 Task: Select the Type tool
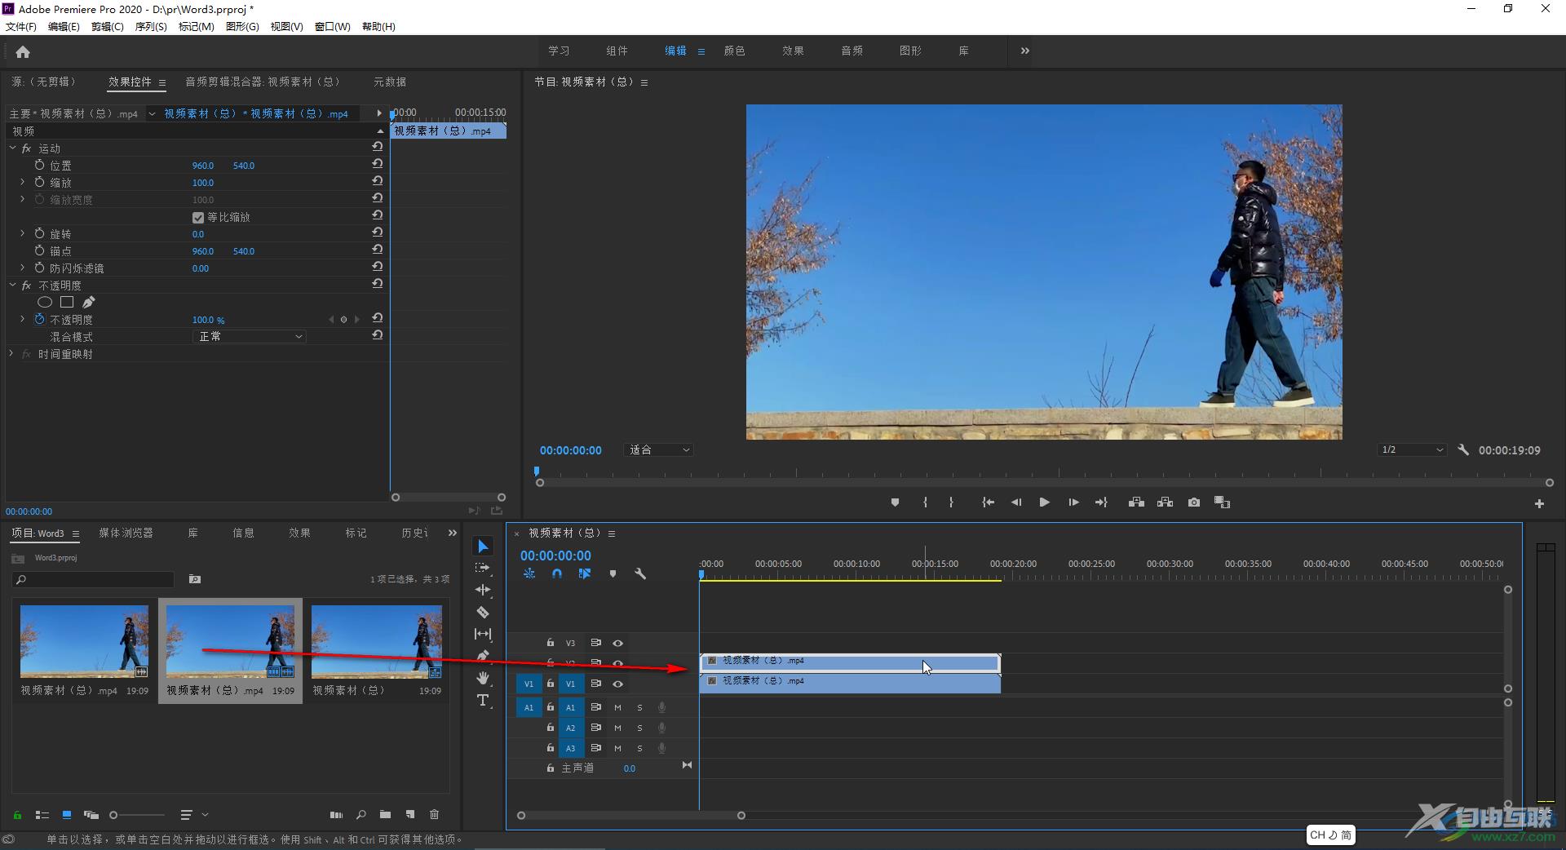pos(483,700)
